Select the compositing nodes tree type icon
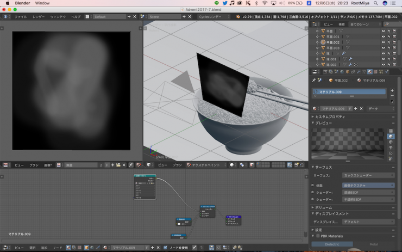The image size is (402, 252). [74, 248]
